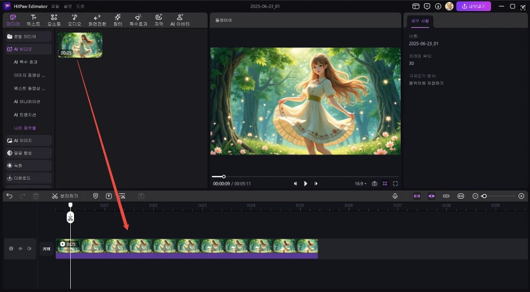The image size is (530, 292).
Task: Open the 미디어 (Media) tab
Action: [x=13, y=20]
